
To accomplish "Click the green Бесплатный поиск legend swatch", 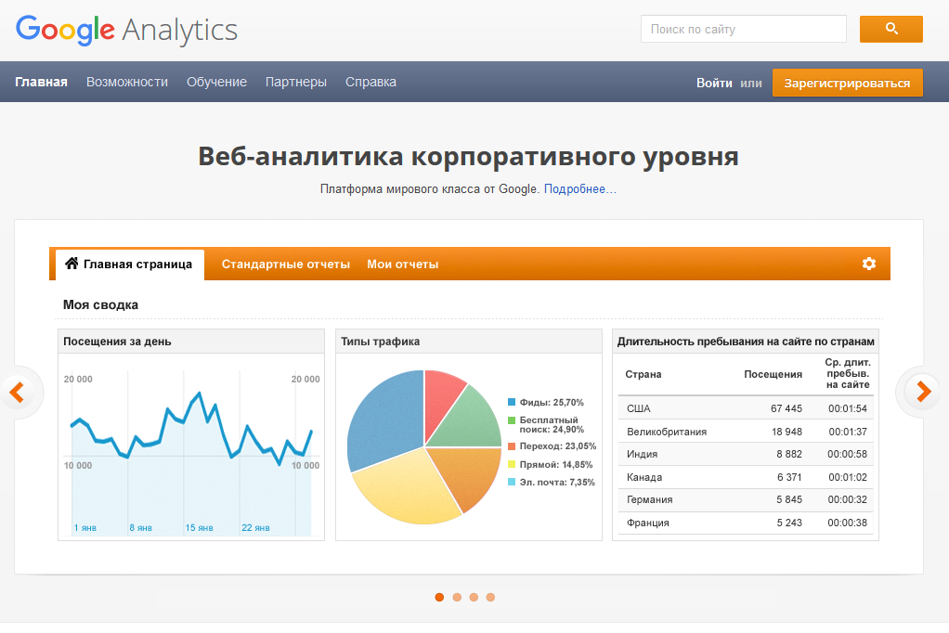I will 512,420.
